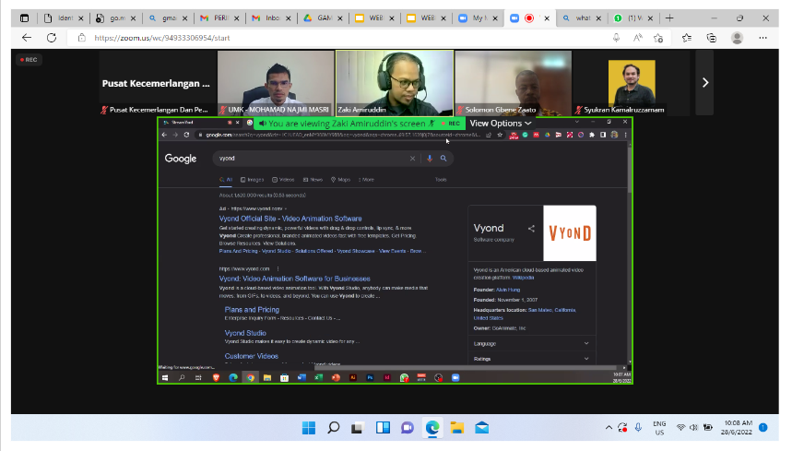804x451 pixels.
Task: Expand the Language section in Vyond panel
Action: click(531, 343)
